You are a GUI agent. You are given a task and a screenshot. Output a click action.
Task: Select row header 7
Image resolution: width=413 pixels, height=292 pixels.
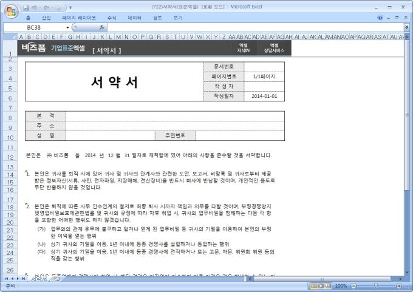click(10, 108)
